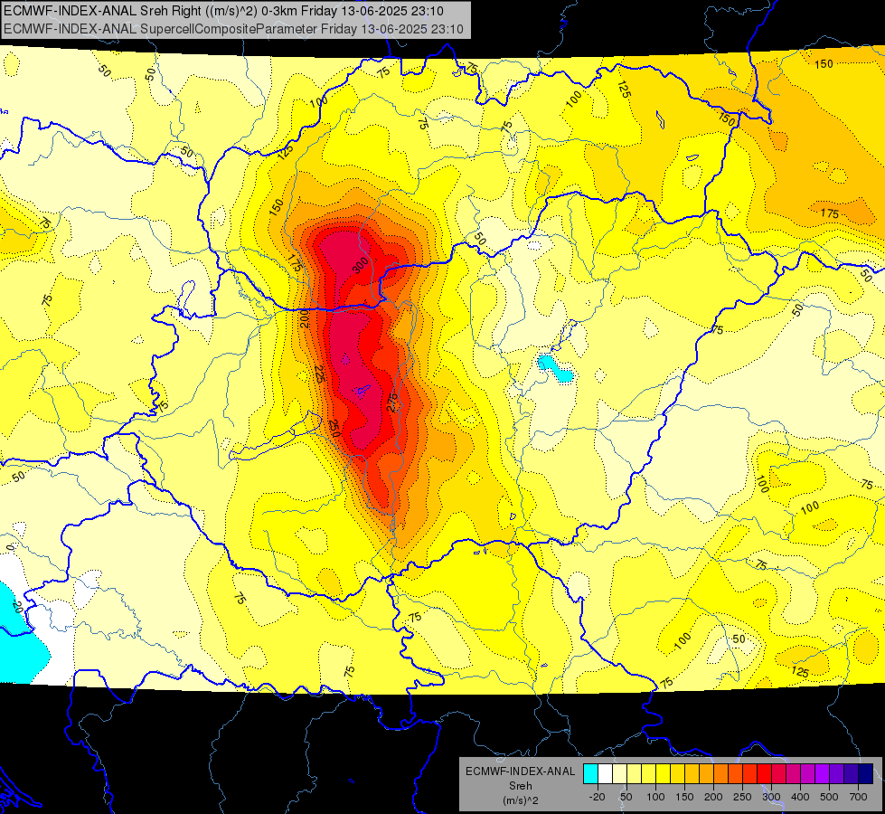Click the (m/s)^2 unit in the legend

coord(521,800)
